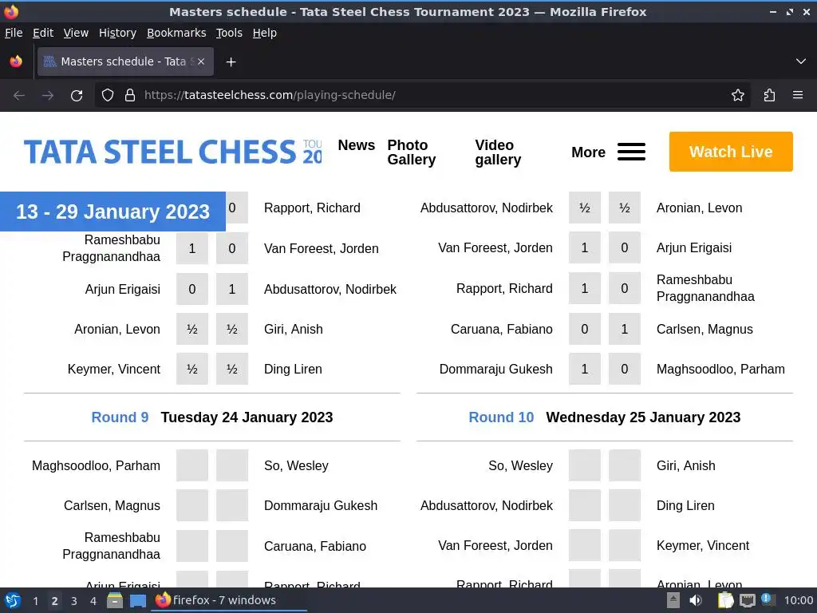Click the Watch Live button
The image size is (817, 613).
pos(731,152)
